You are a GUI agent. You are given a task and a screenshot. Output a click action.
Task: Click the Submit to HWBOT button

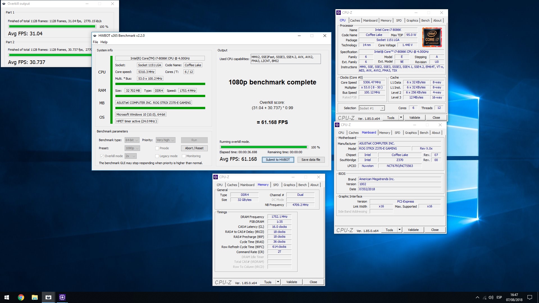tap(278, 160)
